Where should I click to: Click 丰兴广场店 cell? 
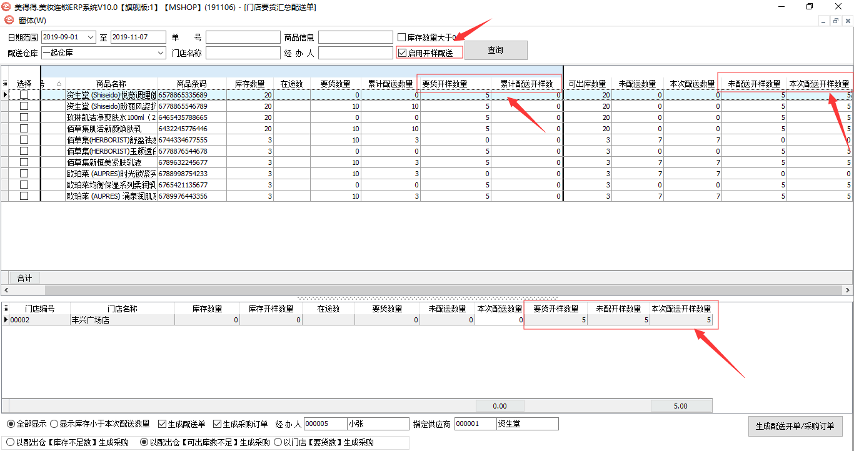click(x=123, y=320)
